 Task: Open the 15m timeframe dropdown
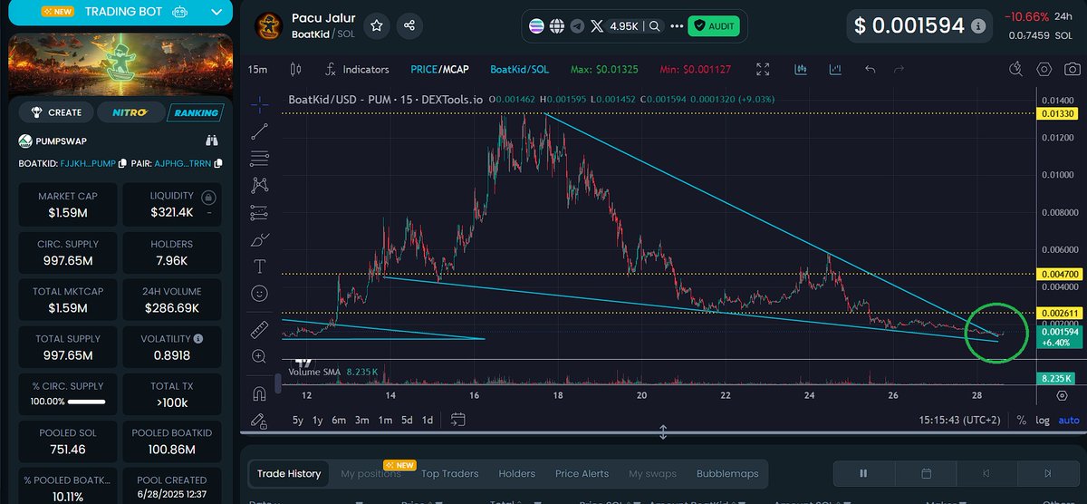click(258, 69)
